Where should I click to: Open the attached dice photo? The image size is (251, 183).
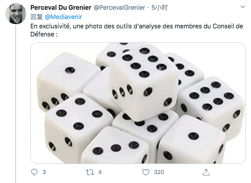138,103
